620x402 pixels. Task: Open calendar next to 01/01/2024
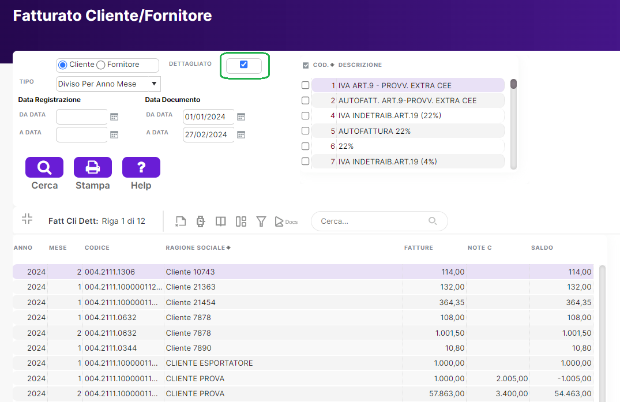[241, 117]
